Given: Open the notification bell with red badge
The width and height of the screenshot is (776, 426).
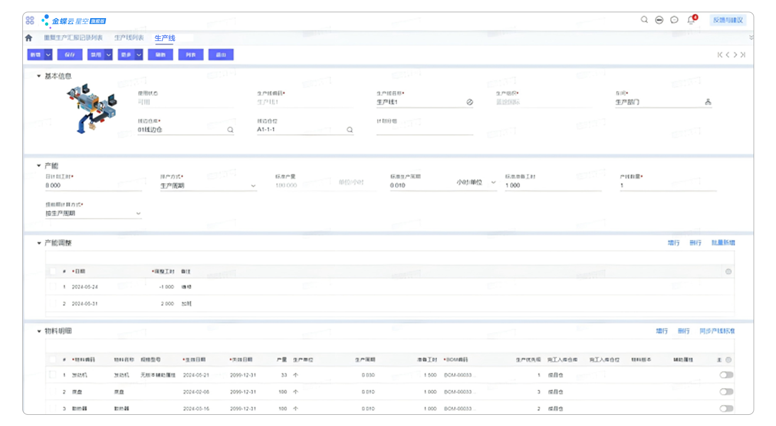Looking at the screenshot, I should pyautogui.click(x=691, y=20).
